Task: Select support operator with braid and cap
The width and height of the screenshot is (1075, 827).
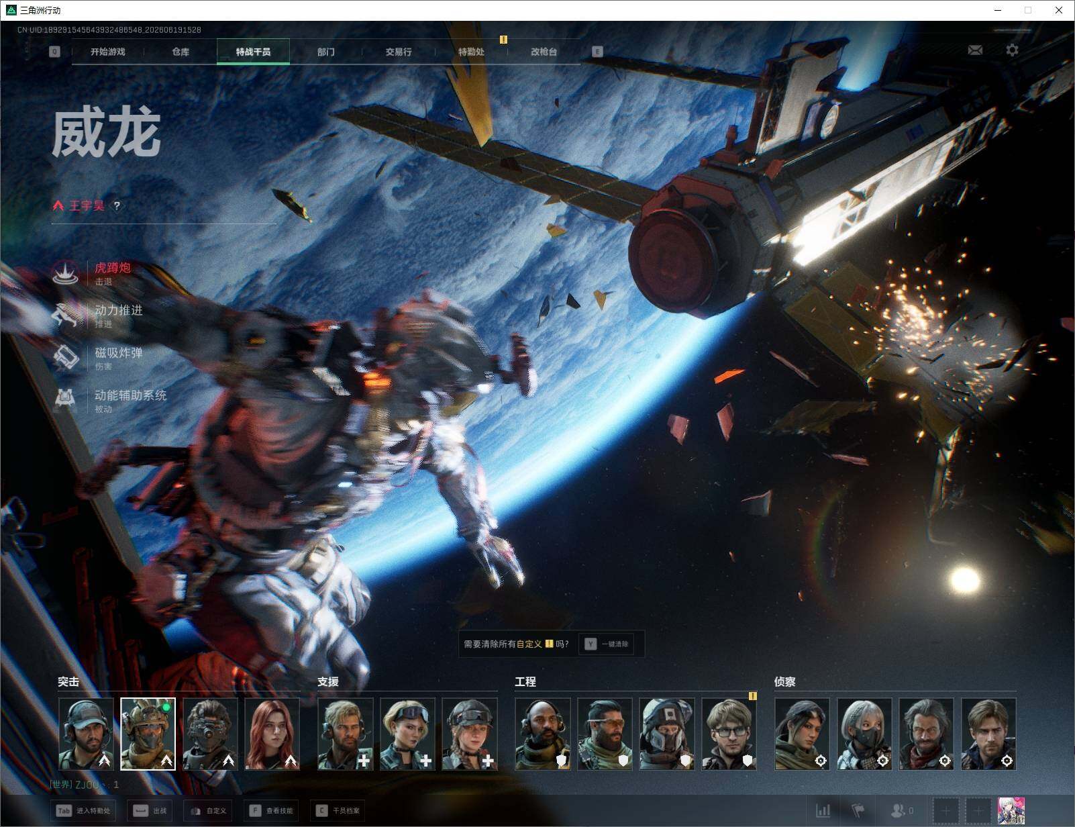Action: point(470,734)
